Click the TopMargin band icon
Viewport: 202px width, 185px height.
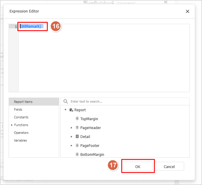point(77,119)
